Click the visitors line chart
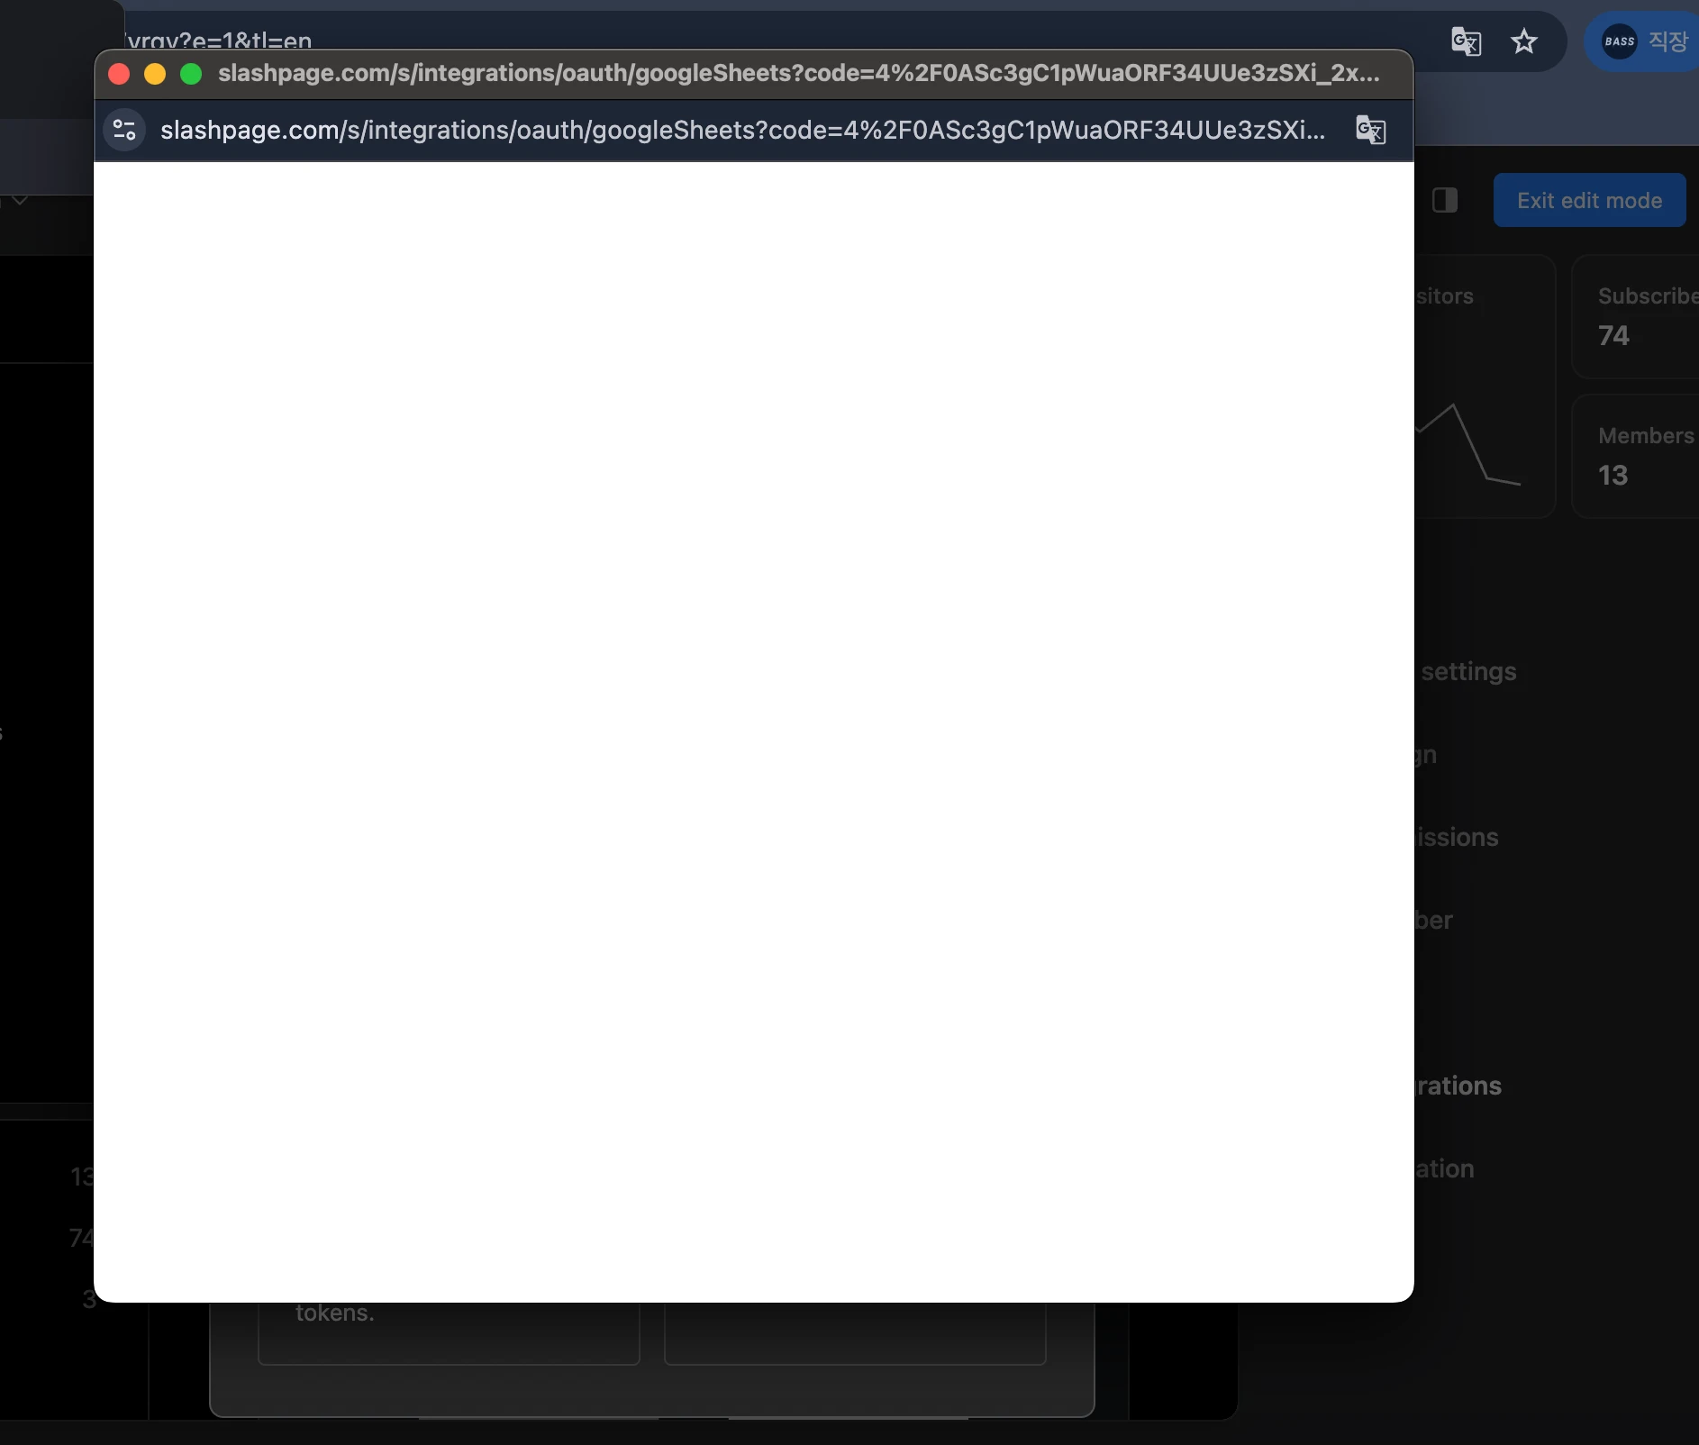1699x1445 pixels. click(x=1468, y=446)
